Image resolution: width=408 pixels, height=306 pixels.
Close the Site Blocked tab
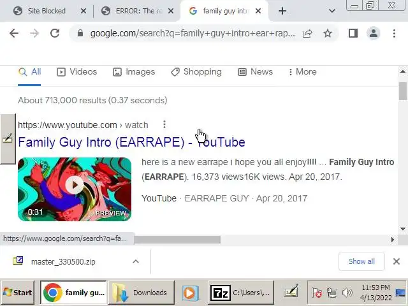click(84, 11)
